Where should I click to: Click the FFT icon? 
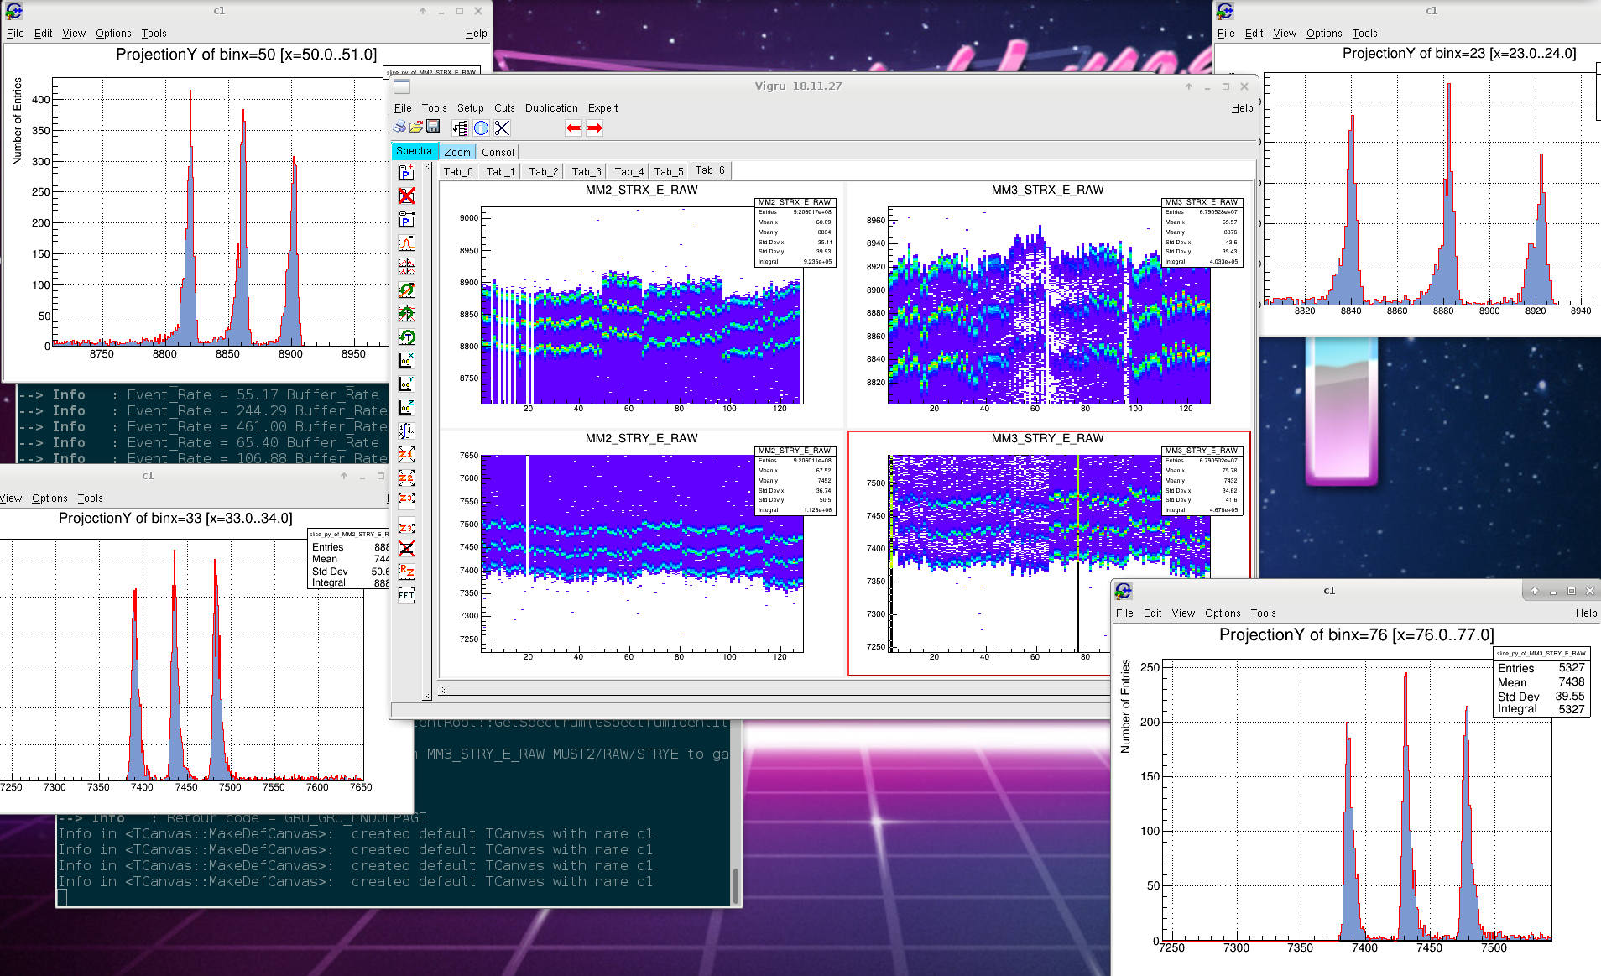point(406,596)
